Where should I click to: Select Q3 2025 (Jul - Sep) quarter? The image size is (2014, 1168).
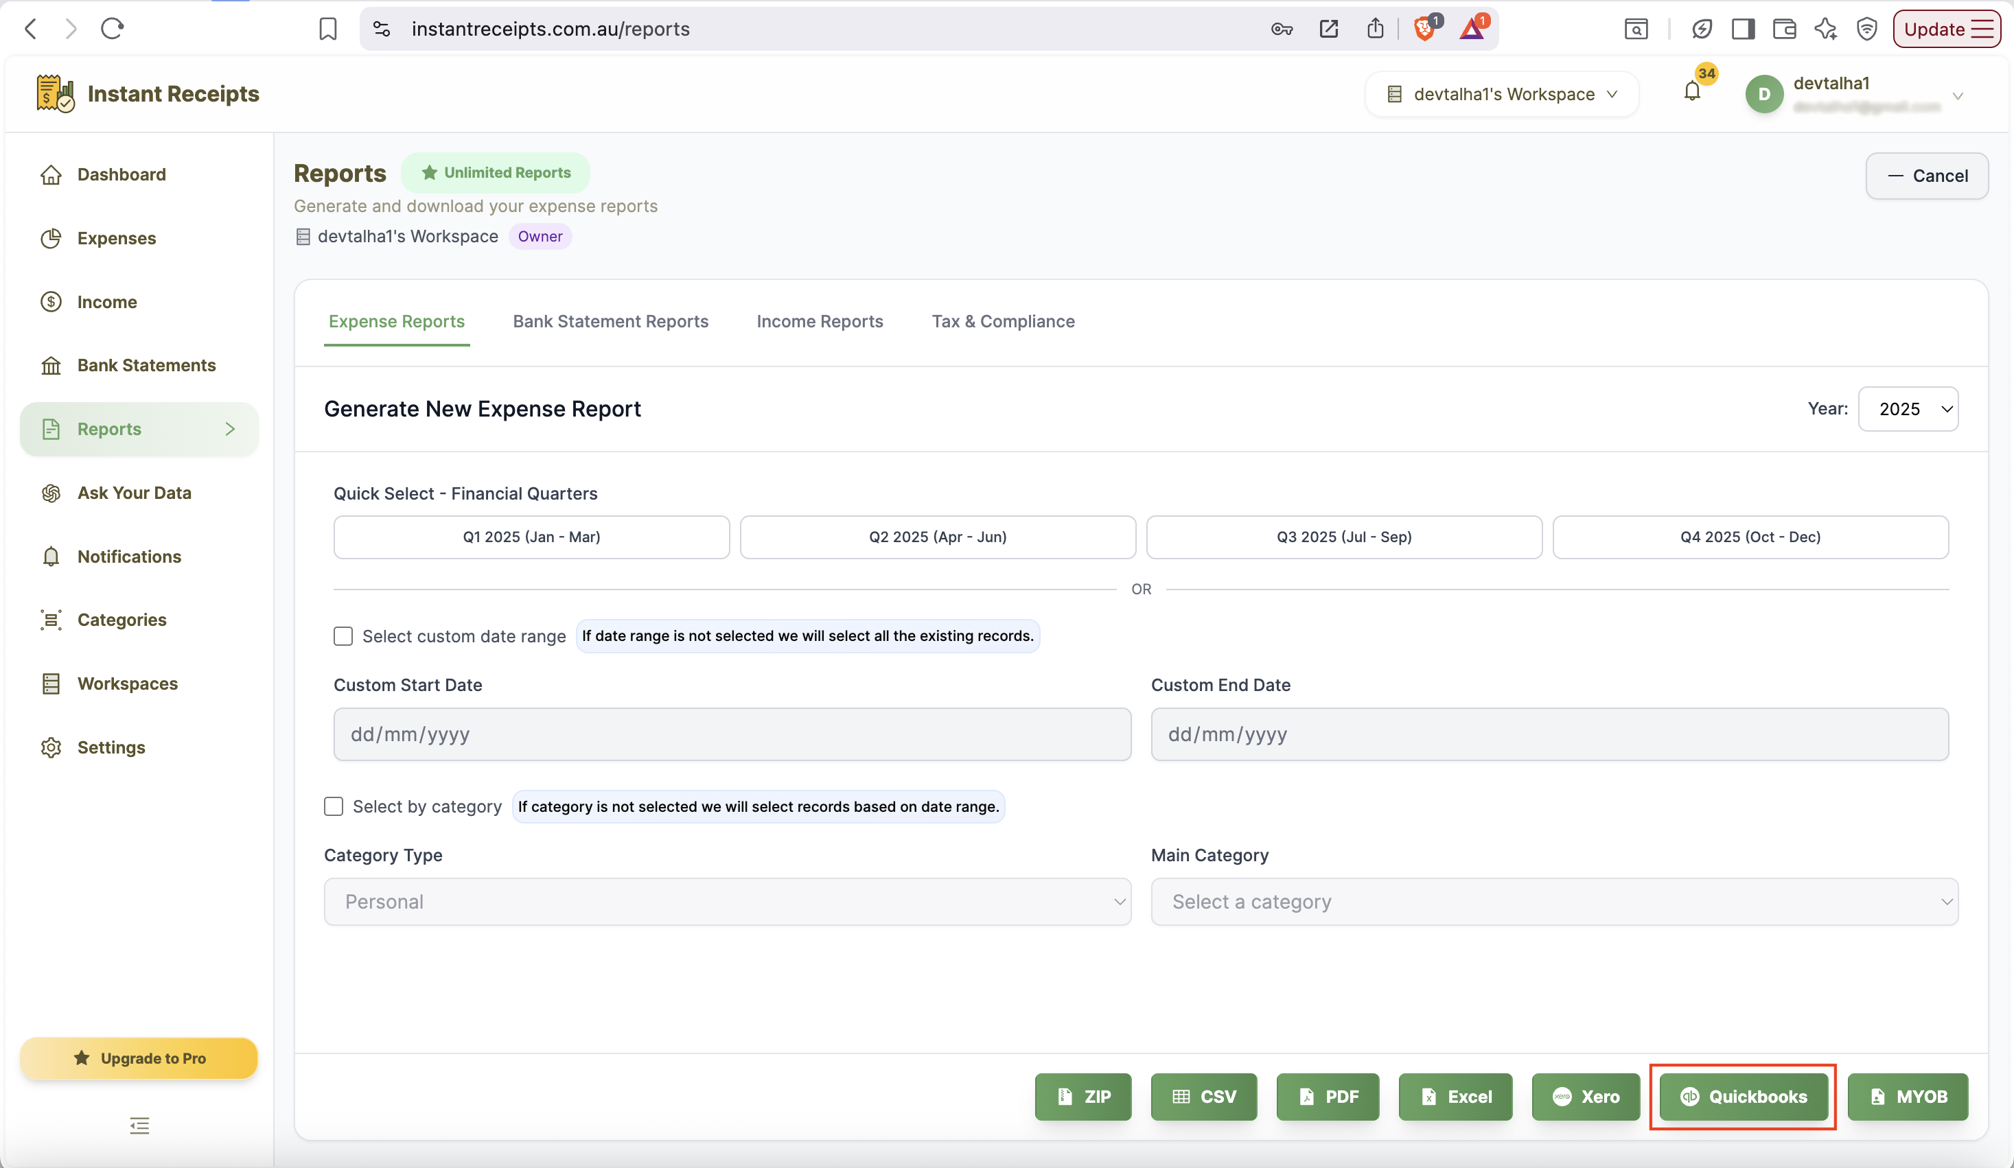[x=1344, y=537]
